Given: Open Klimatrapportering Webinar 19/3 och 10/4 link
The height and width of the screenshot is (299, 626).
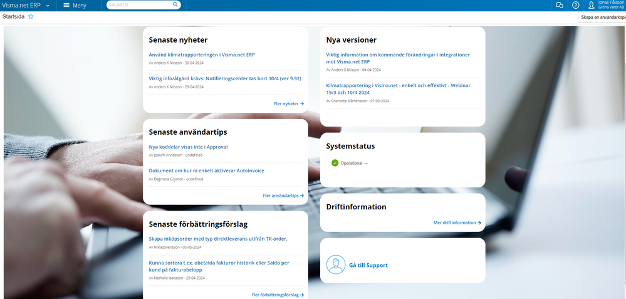Looking at the screenshot, I should [x=398, y=89].
